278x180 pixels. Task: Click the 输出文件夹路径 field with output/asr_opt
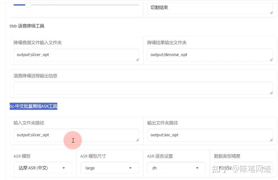[209, 135]
